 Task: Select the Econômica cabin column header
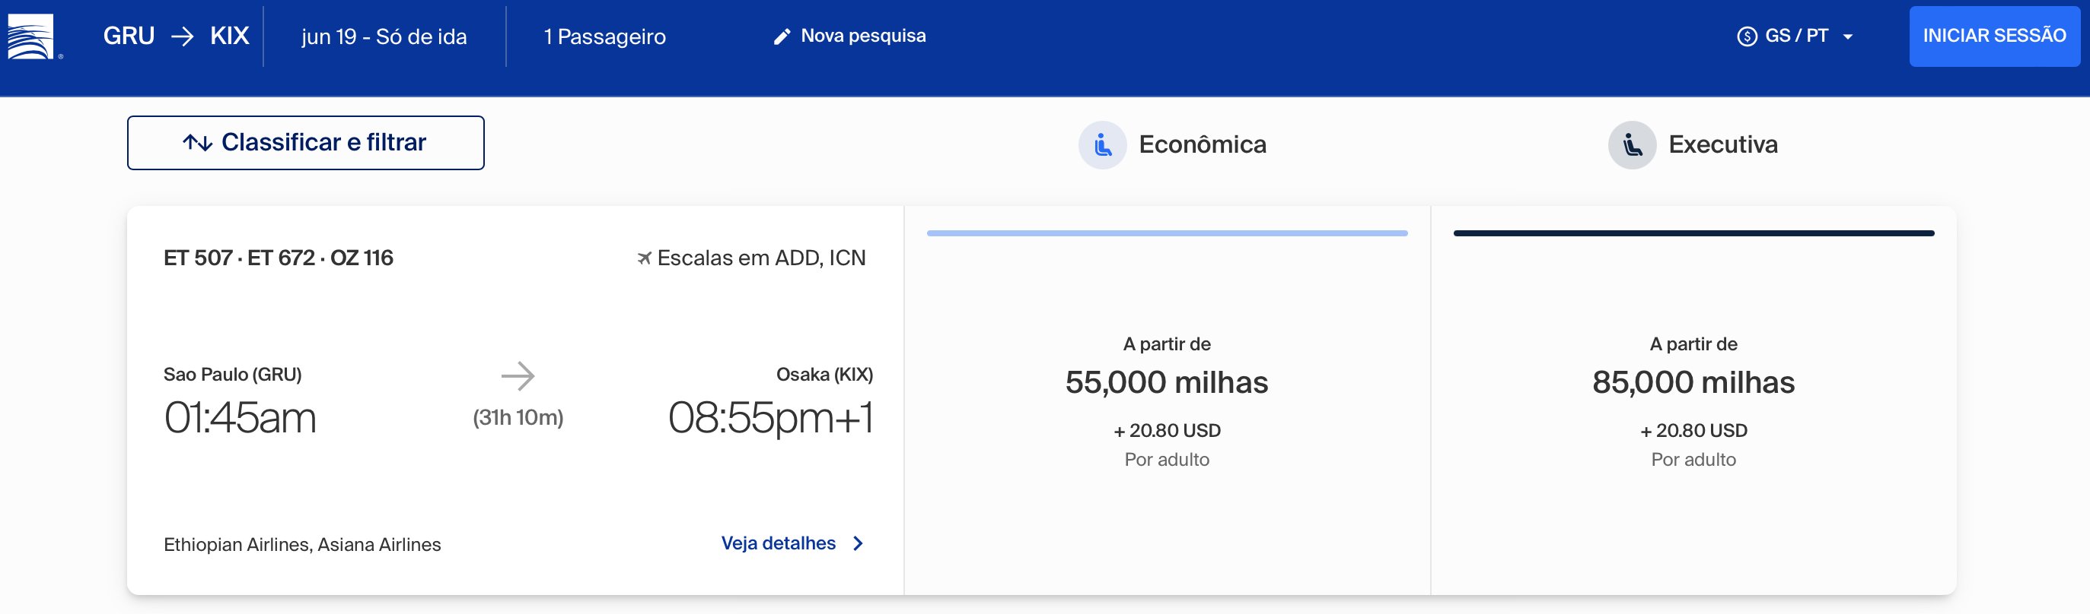(x=1172, y=145)
